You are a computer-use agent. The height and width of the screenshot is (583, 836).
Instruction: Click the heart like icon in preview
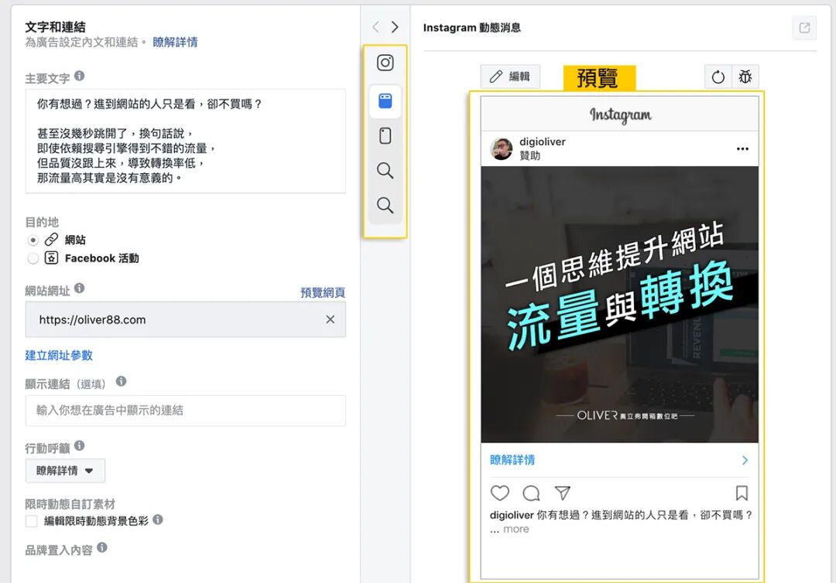(499, 493)
